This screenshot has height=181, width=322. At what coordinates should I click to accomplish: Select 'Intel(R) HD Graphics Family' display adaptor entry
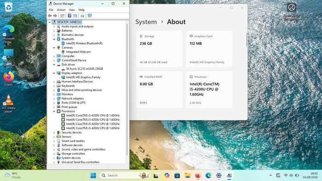pyautogui.click(x=83, y=77)
